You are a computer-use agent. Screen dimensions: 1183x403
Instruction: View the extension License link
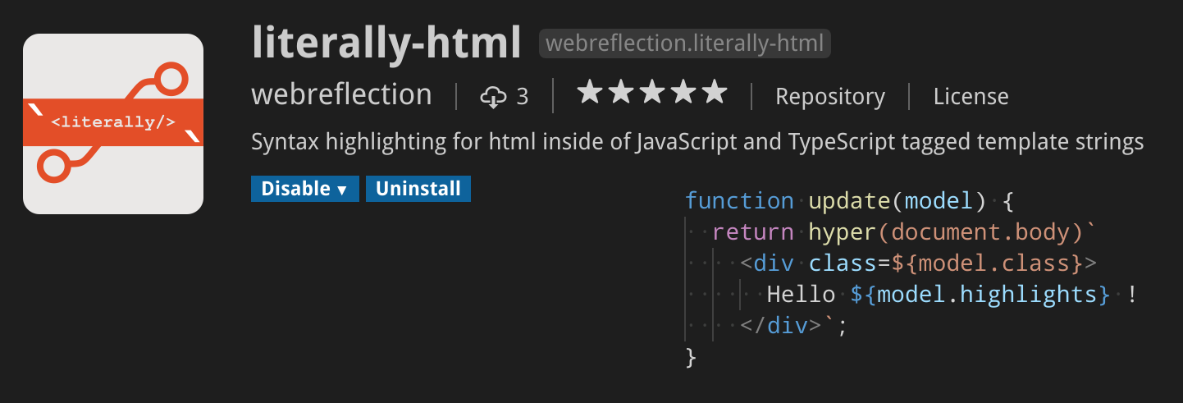pos(971,97)
